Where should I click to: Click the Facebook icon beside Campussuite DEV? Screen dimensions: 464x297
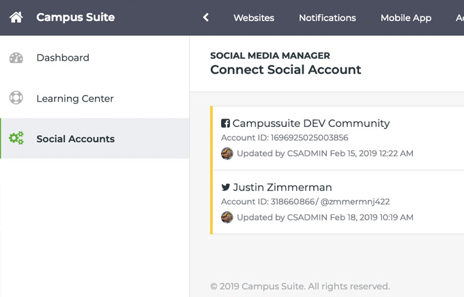pyautogui.click(x=225, y=124)
